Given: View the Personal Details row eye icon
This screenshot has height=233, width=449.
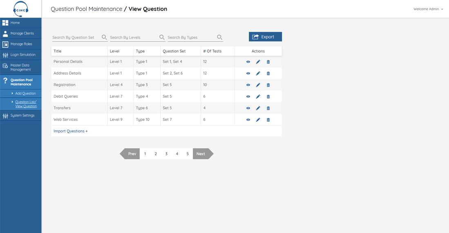Looking at the screenshot, I should click(x=248, y=62).
